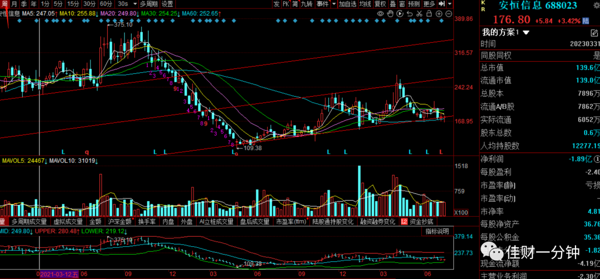The image size is (600, 279).
Task: Switch to the 融资融券变化 tab
Action: point(378,221)
